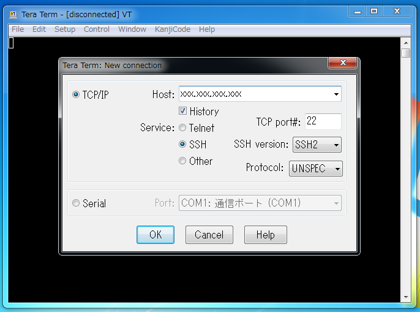
Task: Select the Serial connection radio button
Action: 76,203
